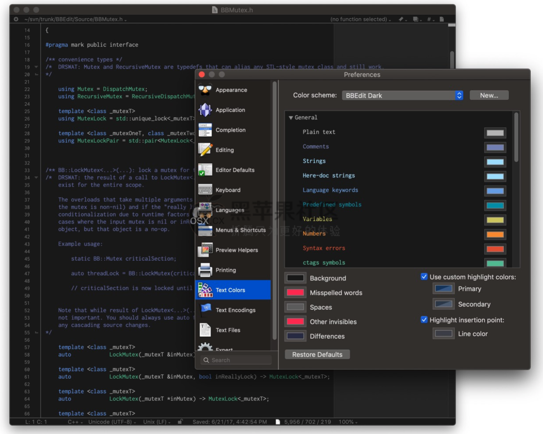This screenshot has height=434, width=543.
Task: Click the Saved: 6/21/17 timestamp text
Action: 230,422
